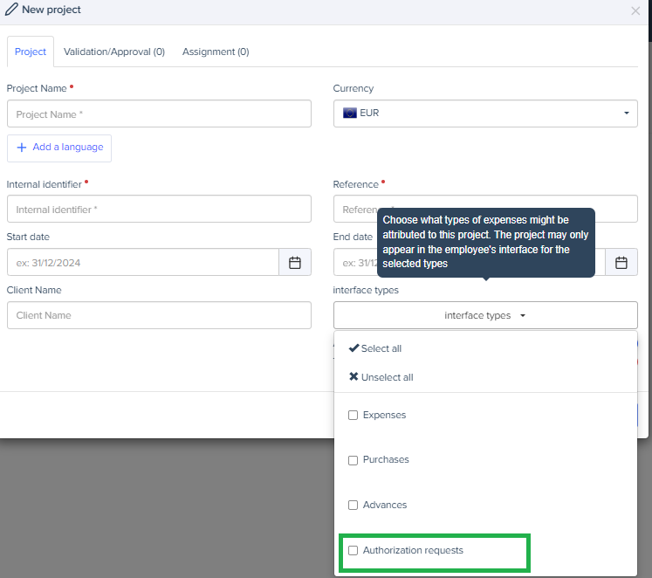Open the End date calendar picker
Screen dimensions: 652x578
[621, 263]
